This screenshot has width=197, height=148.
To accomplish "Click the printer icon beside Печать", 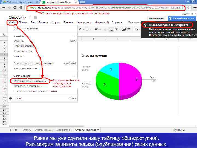I will pos(10,98).
